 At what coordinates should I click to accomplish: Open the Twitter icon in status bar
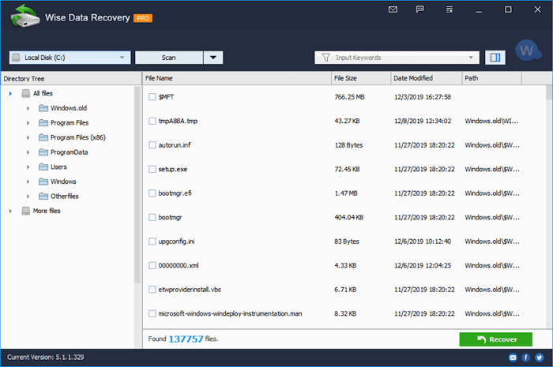(x=540, y=358)
